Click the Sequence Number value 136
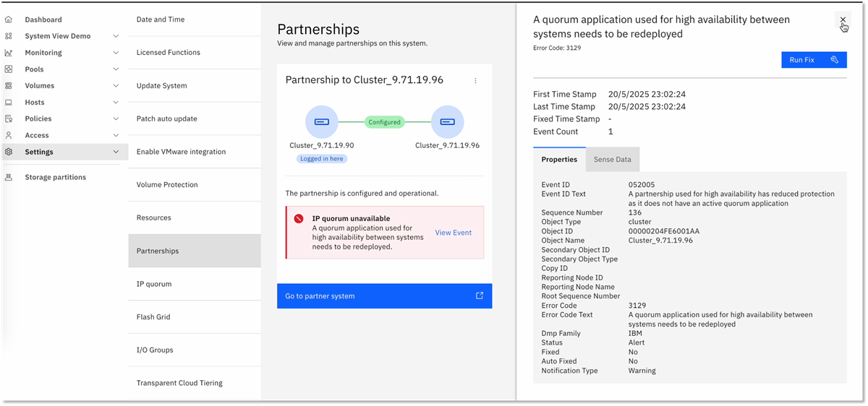The image size is (868, 406). pyautogui.click(x=635, y=212)
